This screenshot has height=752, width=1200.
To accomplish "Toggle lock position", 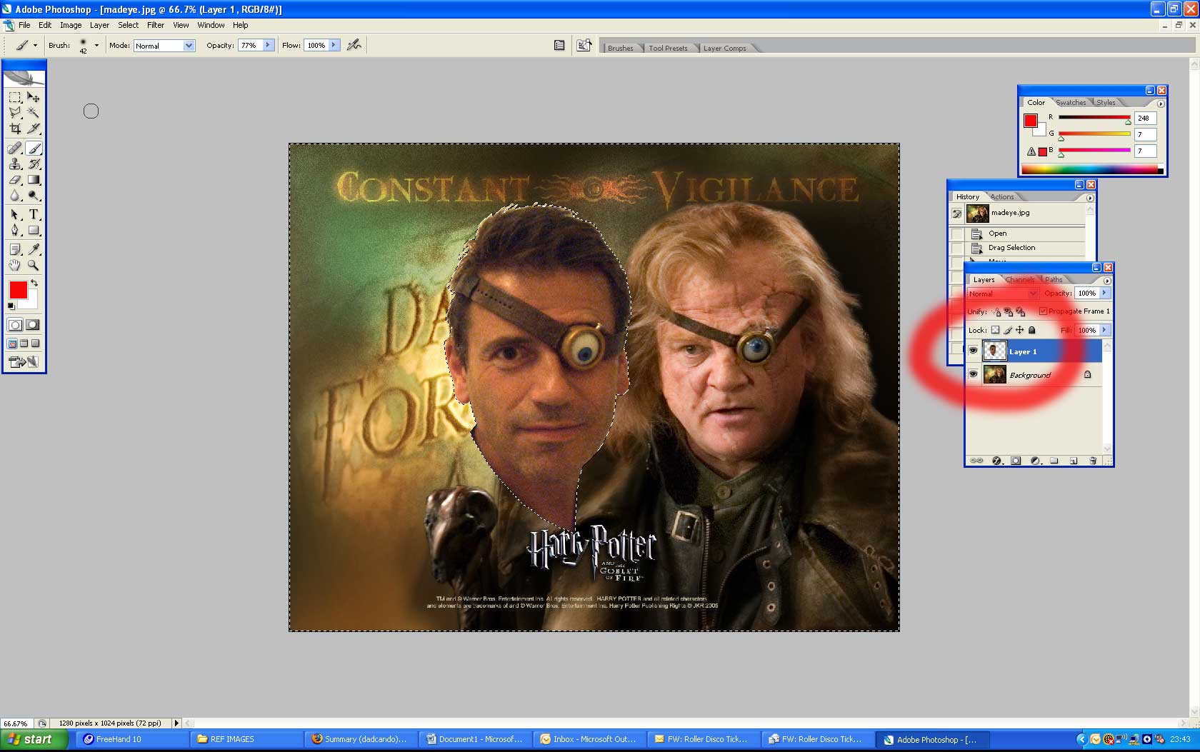I will coord(1020,330).
